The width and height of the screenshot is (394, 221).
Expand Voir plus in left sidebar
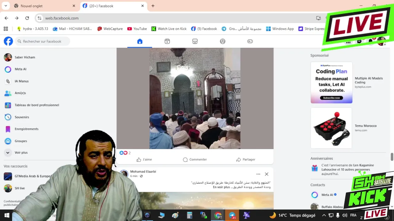point(21,153)
